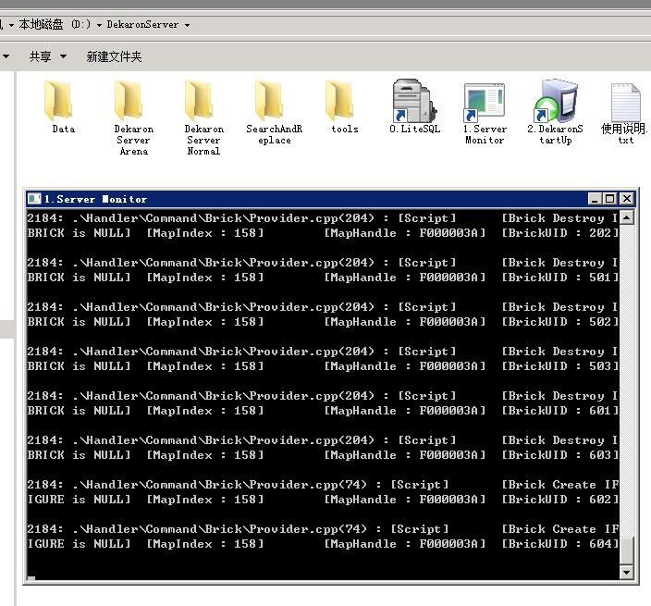Viewport: 651px width, 606px height.
Task: Navigate to 本地磁盘 (D:) in address bar
Action: (55, 25)
